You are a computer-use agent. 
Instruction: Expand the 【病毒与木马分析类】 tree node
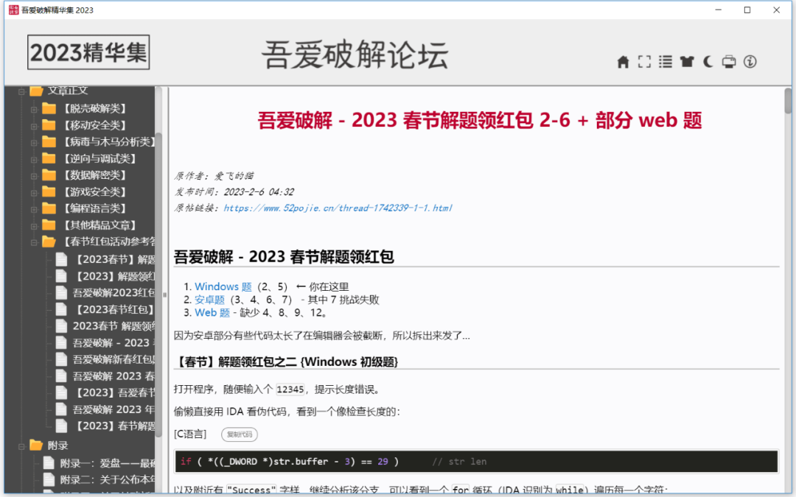(34, 143)
